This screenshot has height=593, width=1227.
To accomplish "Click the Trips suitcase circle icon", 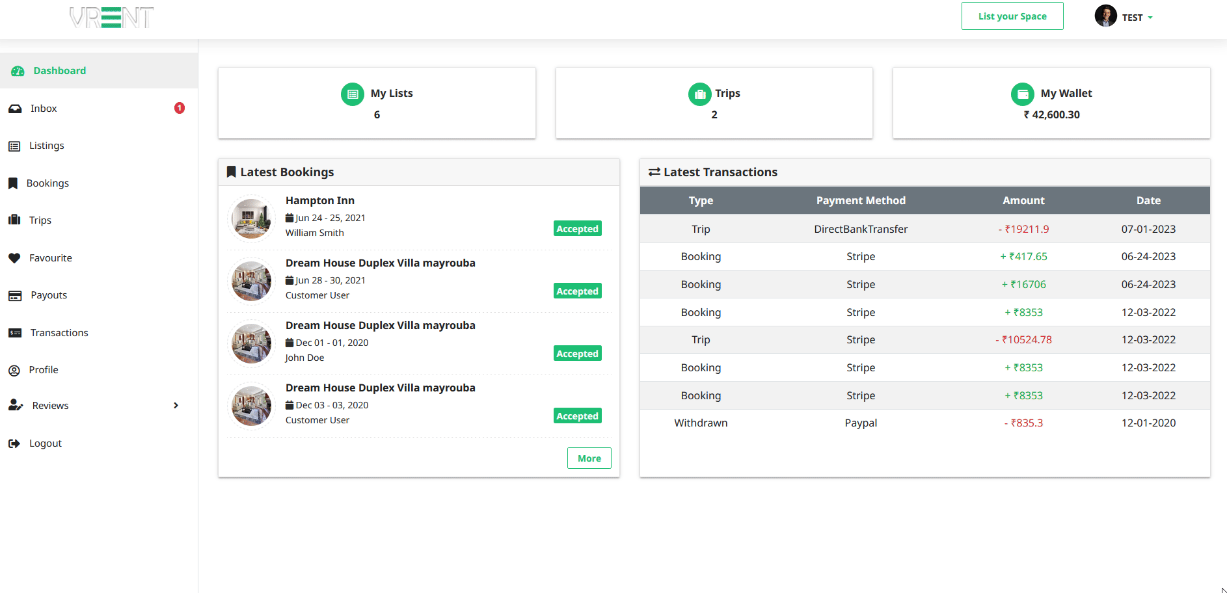I will [699, 94].
